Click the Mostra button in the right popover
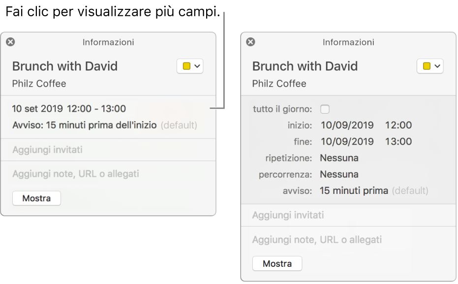 (277, 263)
